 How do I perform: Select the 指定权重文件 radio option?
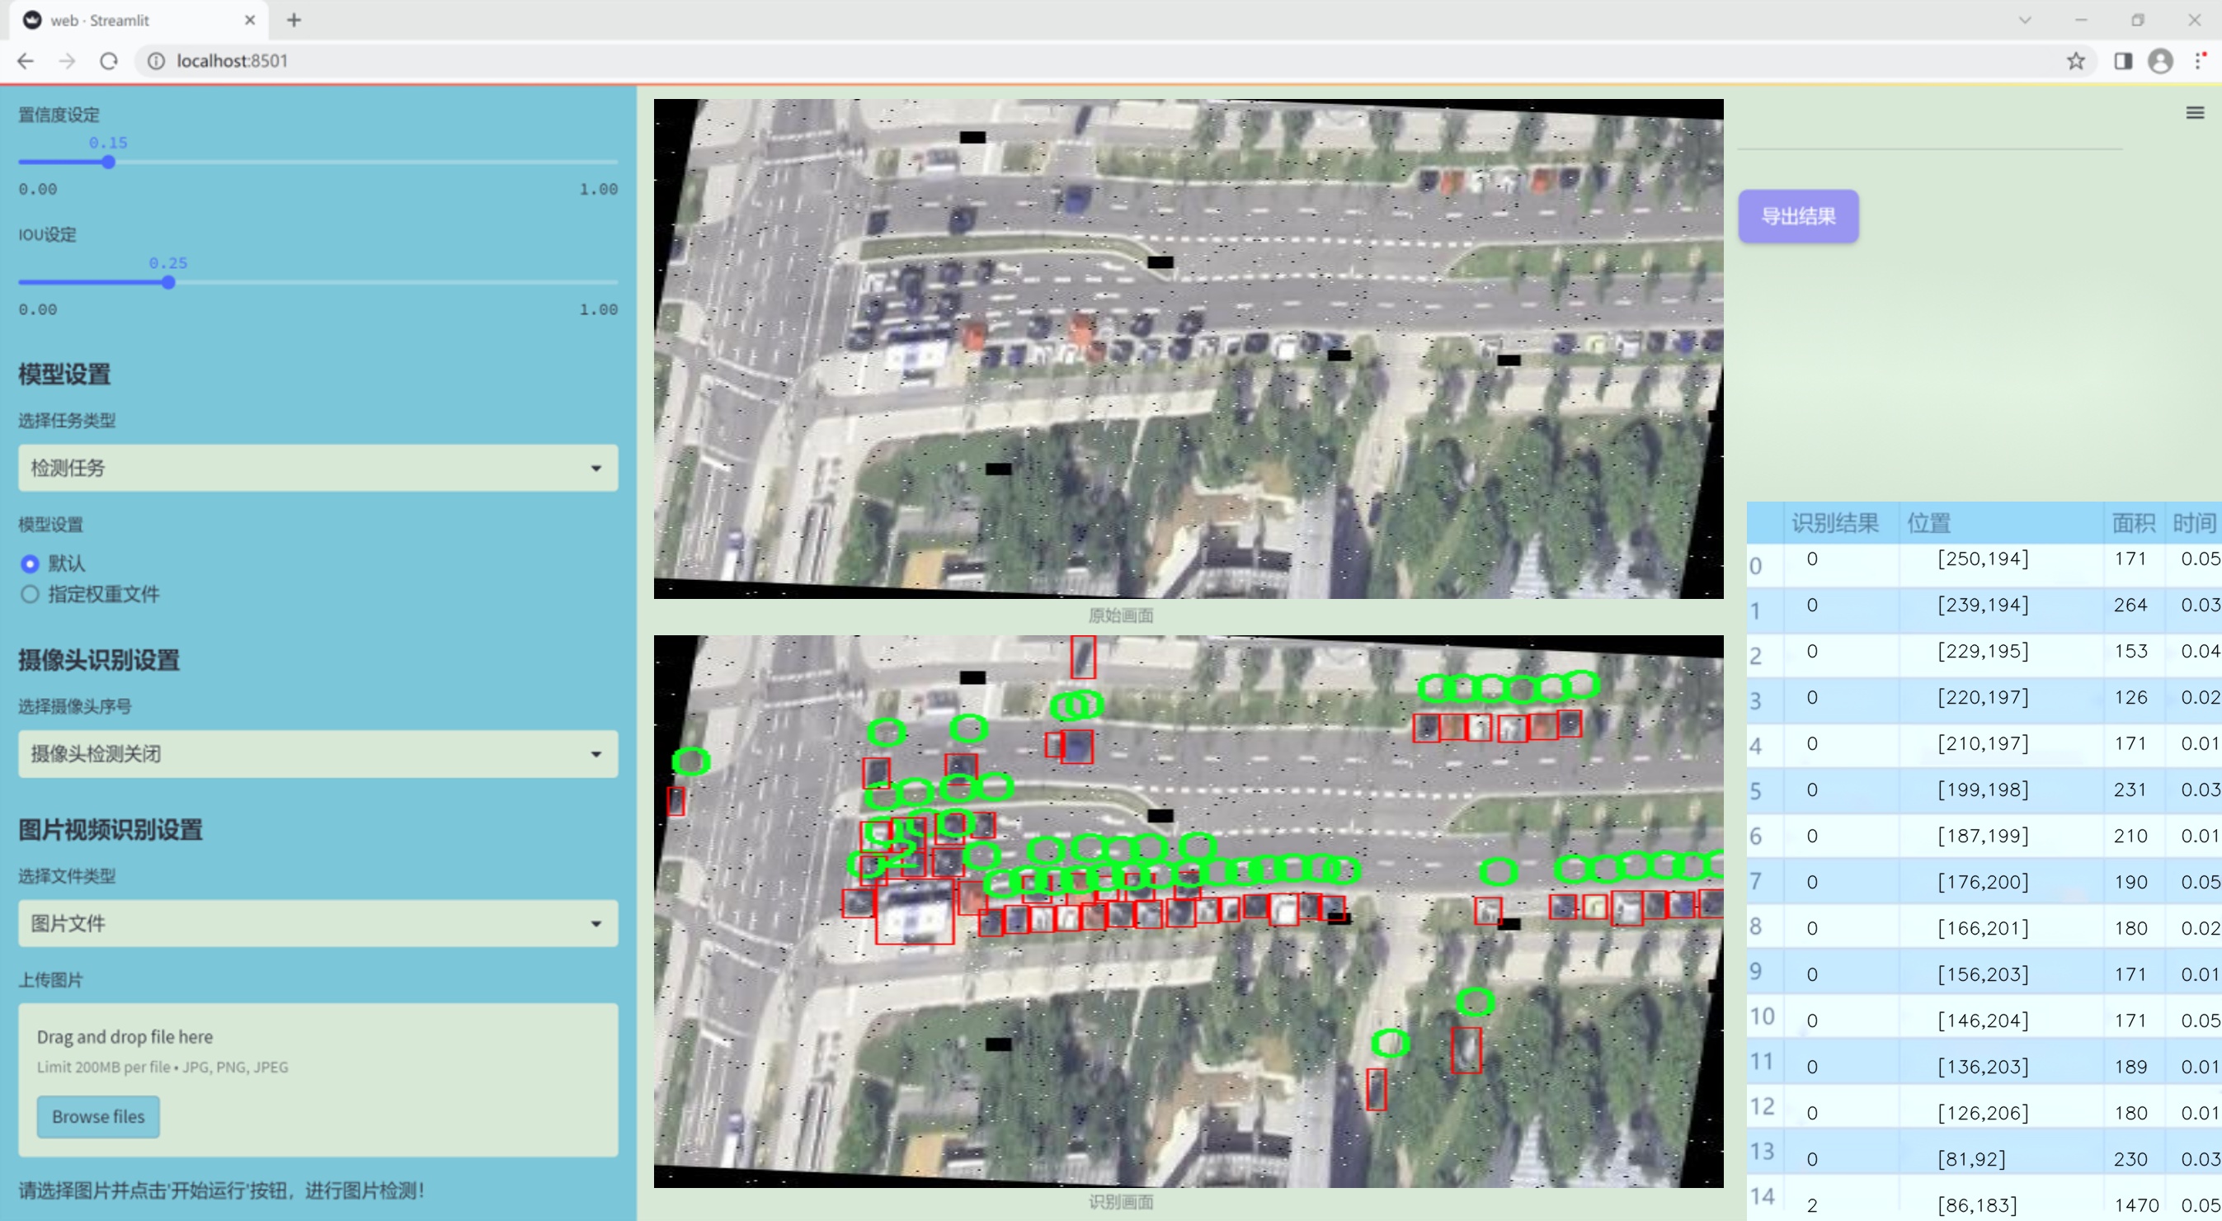coord(31,594)
